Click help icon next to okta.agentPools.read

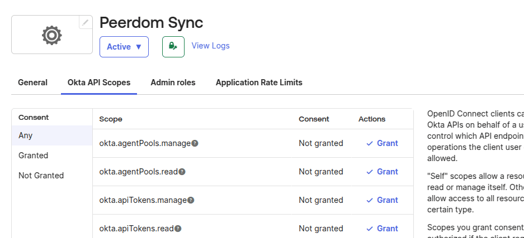(x=182, y=172)
